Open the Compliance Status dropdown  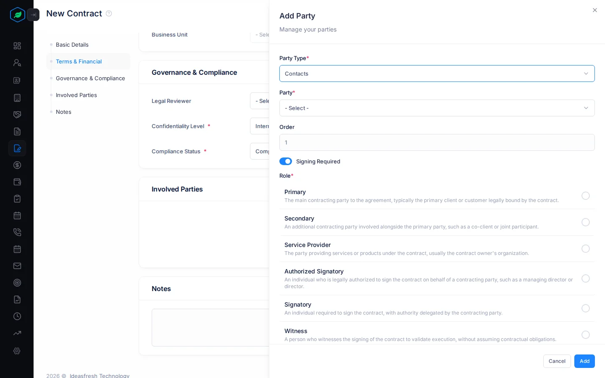point(260,151)
